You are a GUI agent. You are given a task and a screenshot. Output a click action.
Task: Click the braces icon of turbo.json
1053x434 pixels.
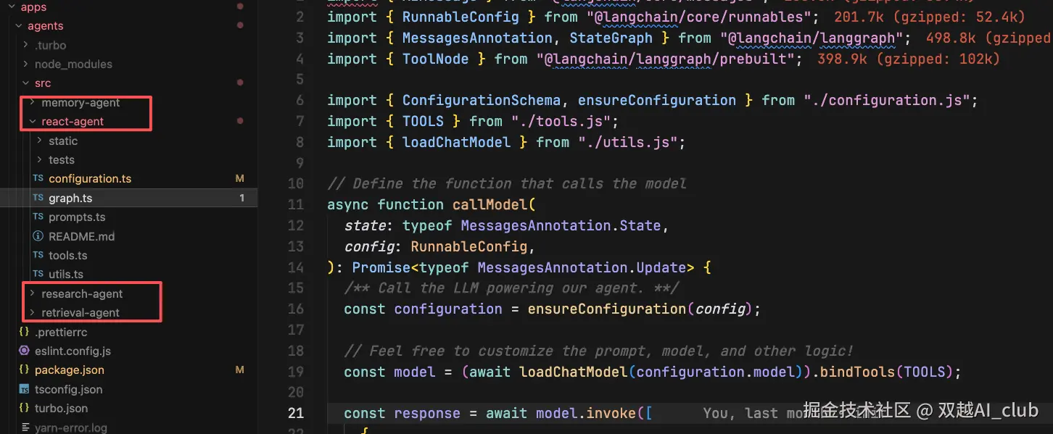click(x=24, y=408)
